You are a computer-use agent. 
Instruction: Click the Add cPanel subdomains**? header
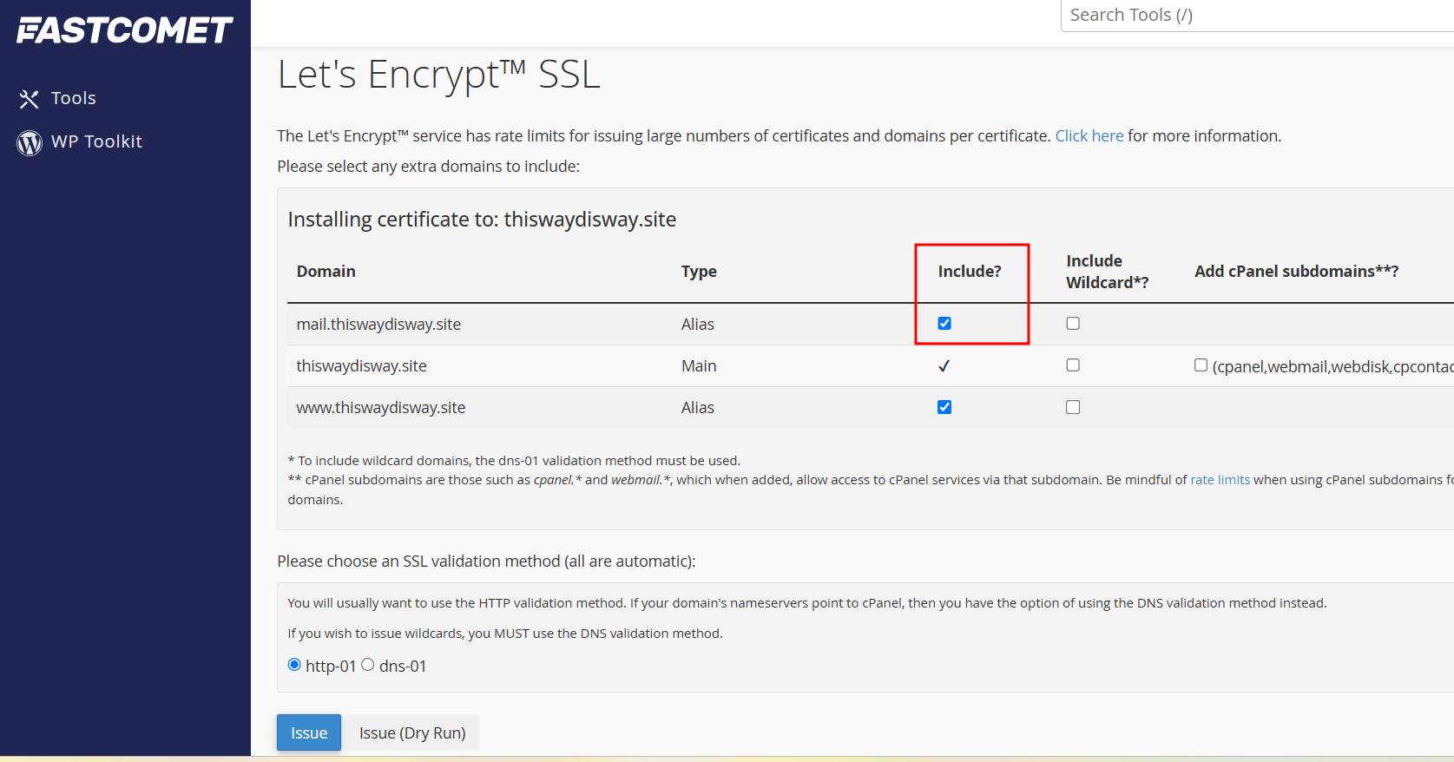pos(1296,272)
